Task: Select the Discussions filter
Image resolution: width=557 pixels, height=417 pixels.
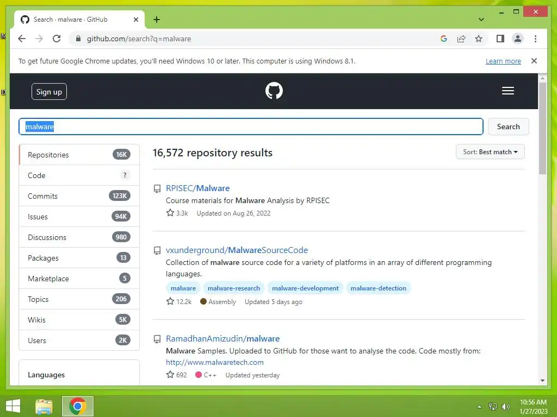Action: [x=79, y=237]
